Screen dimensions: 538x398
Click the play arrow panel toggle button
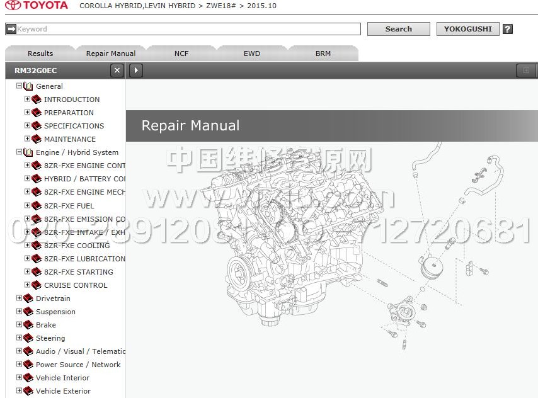point(136,71)
